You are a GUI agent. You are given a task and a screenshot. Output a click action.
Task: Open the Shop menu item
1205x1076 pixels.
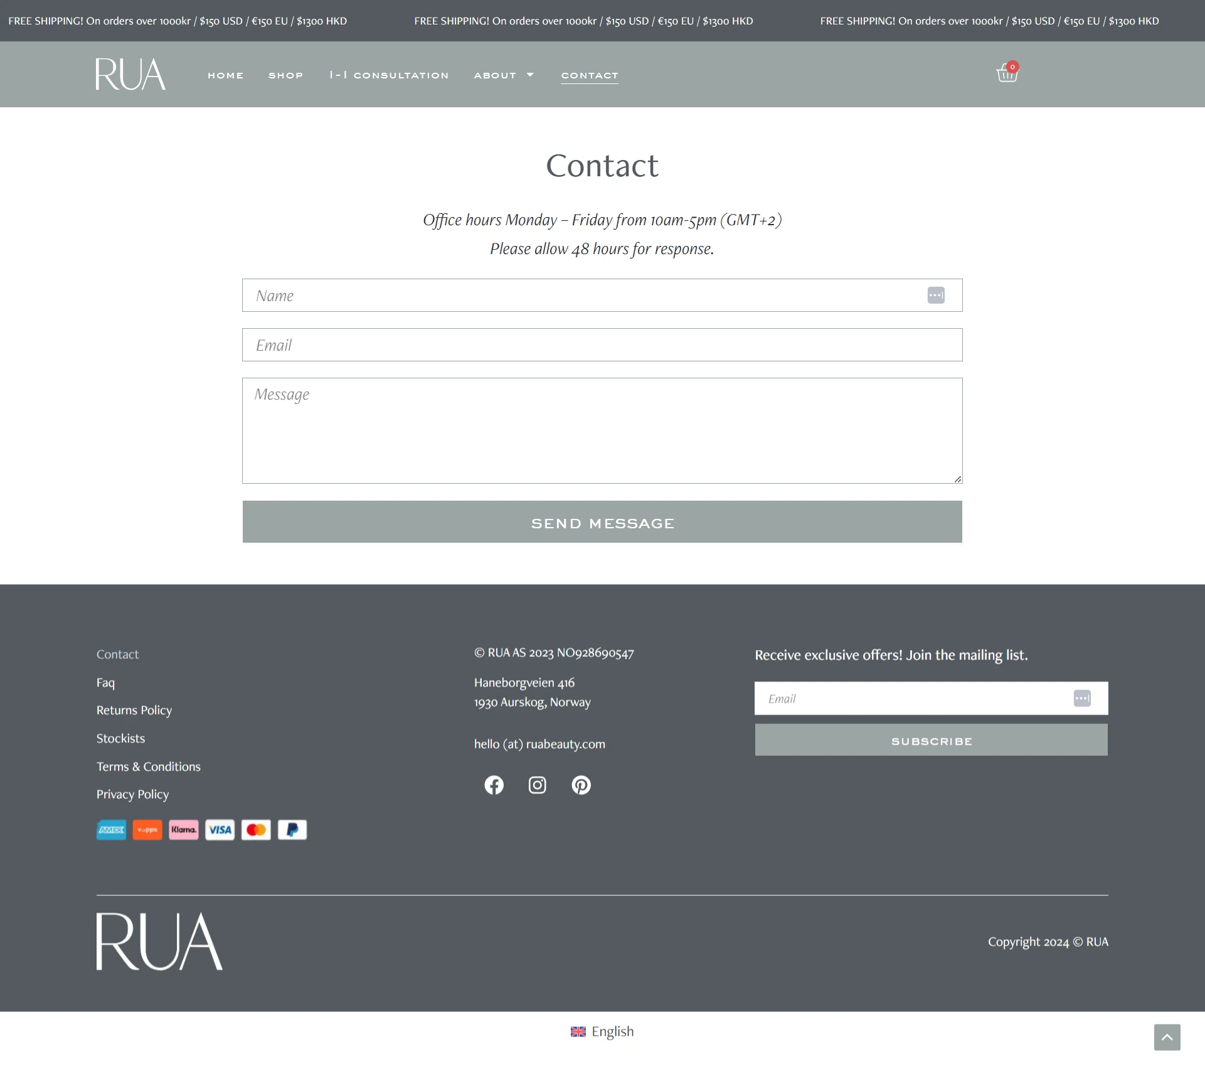tap(285, 75)
